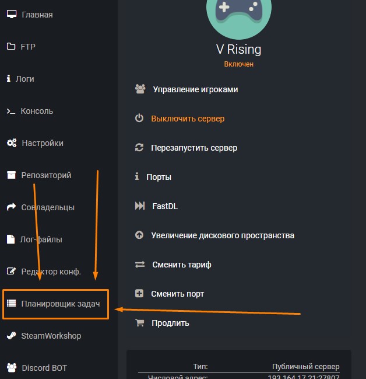Click the terminal icon beside Консоль

click(10, 111)
